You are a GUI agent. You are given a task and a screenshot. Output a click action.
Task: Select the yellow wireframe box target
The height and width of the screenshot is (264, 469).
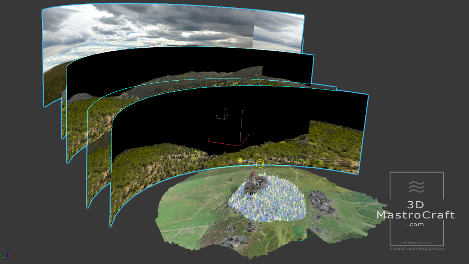(x=260, y=163)
